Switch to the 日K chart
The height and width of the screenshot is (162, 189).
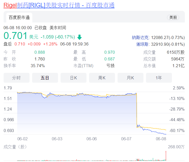tap(73, 78)
